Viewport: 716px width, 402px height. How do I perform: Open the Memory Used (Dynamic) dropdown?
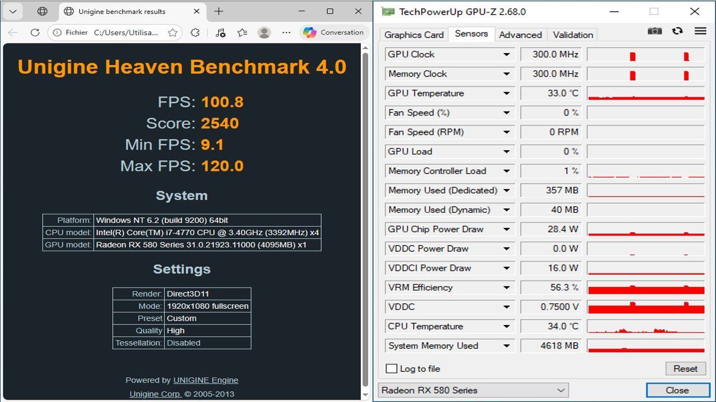point(506,210)
